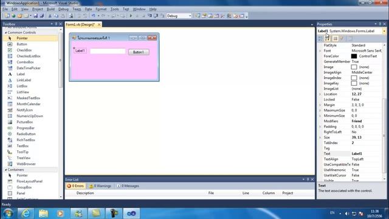Click the Save toolbar icon

tap(35, 16)
